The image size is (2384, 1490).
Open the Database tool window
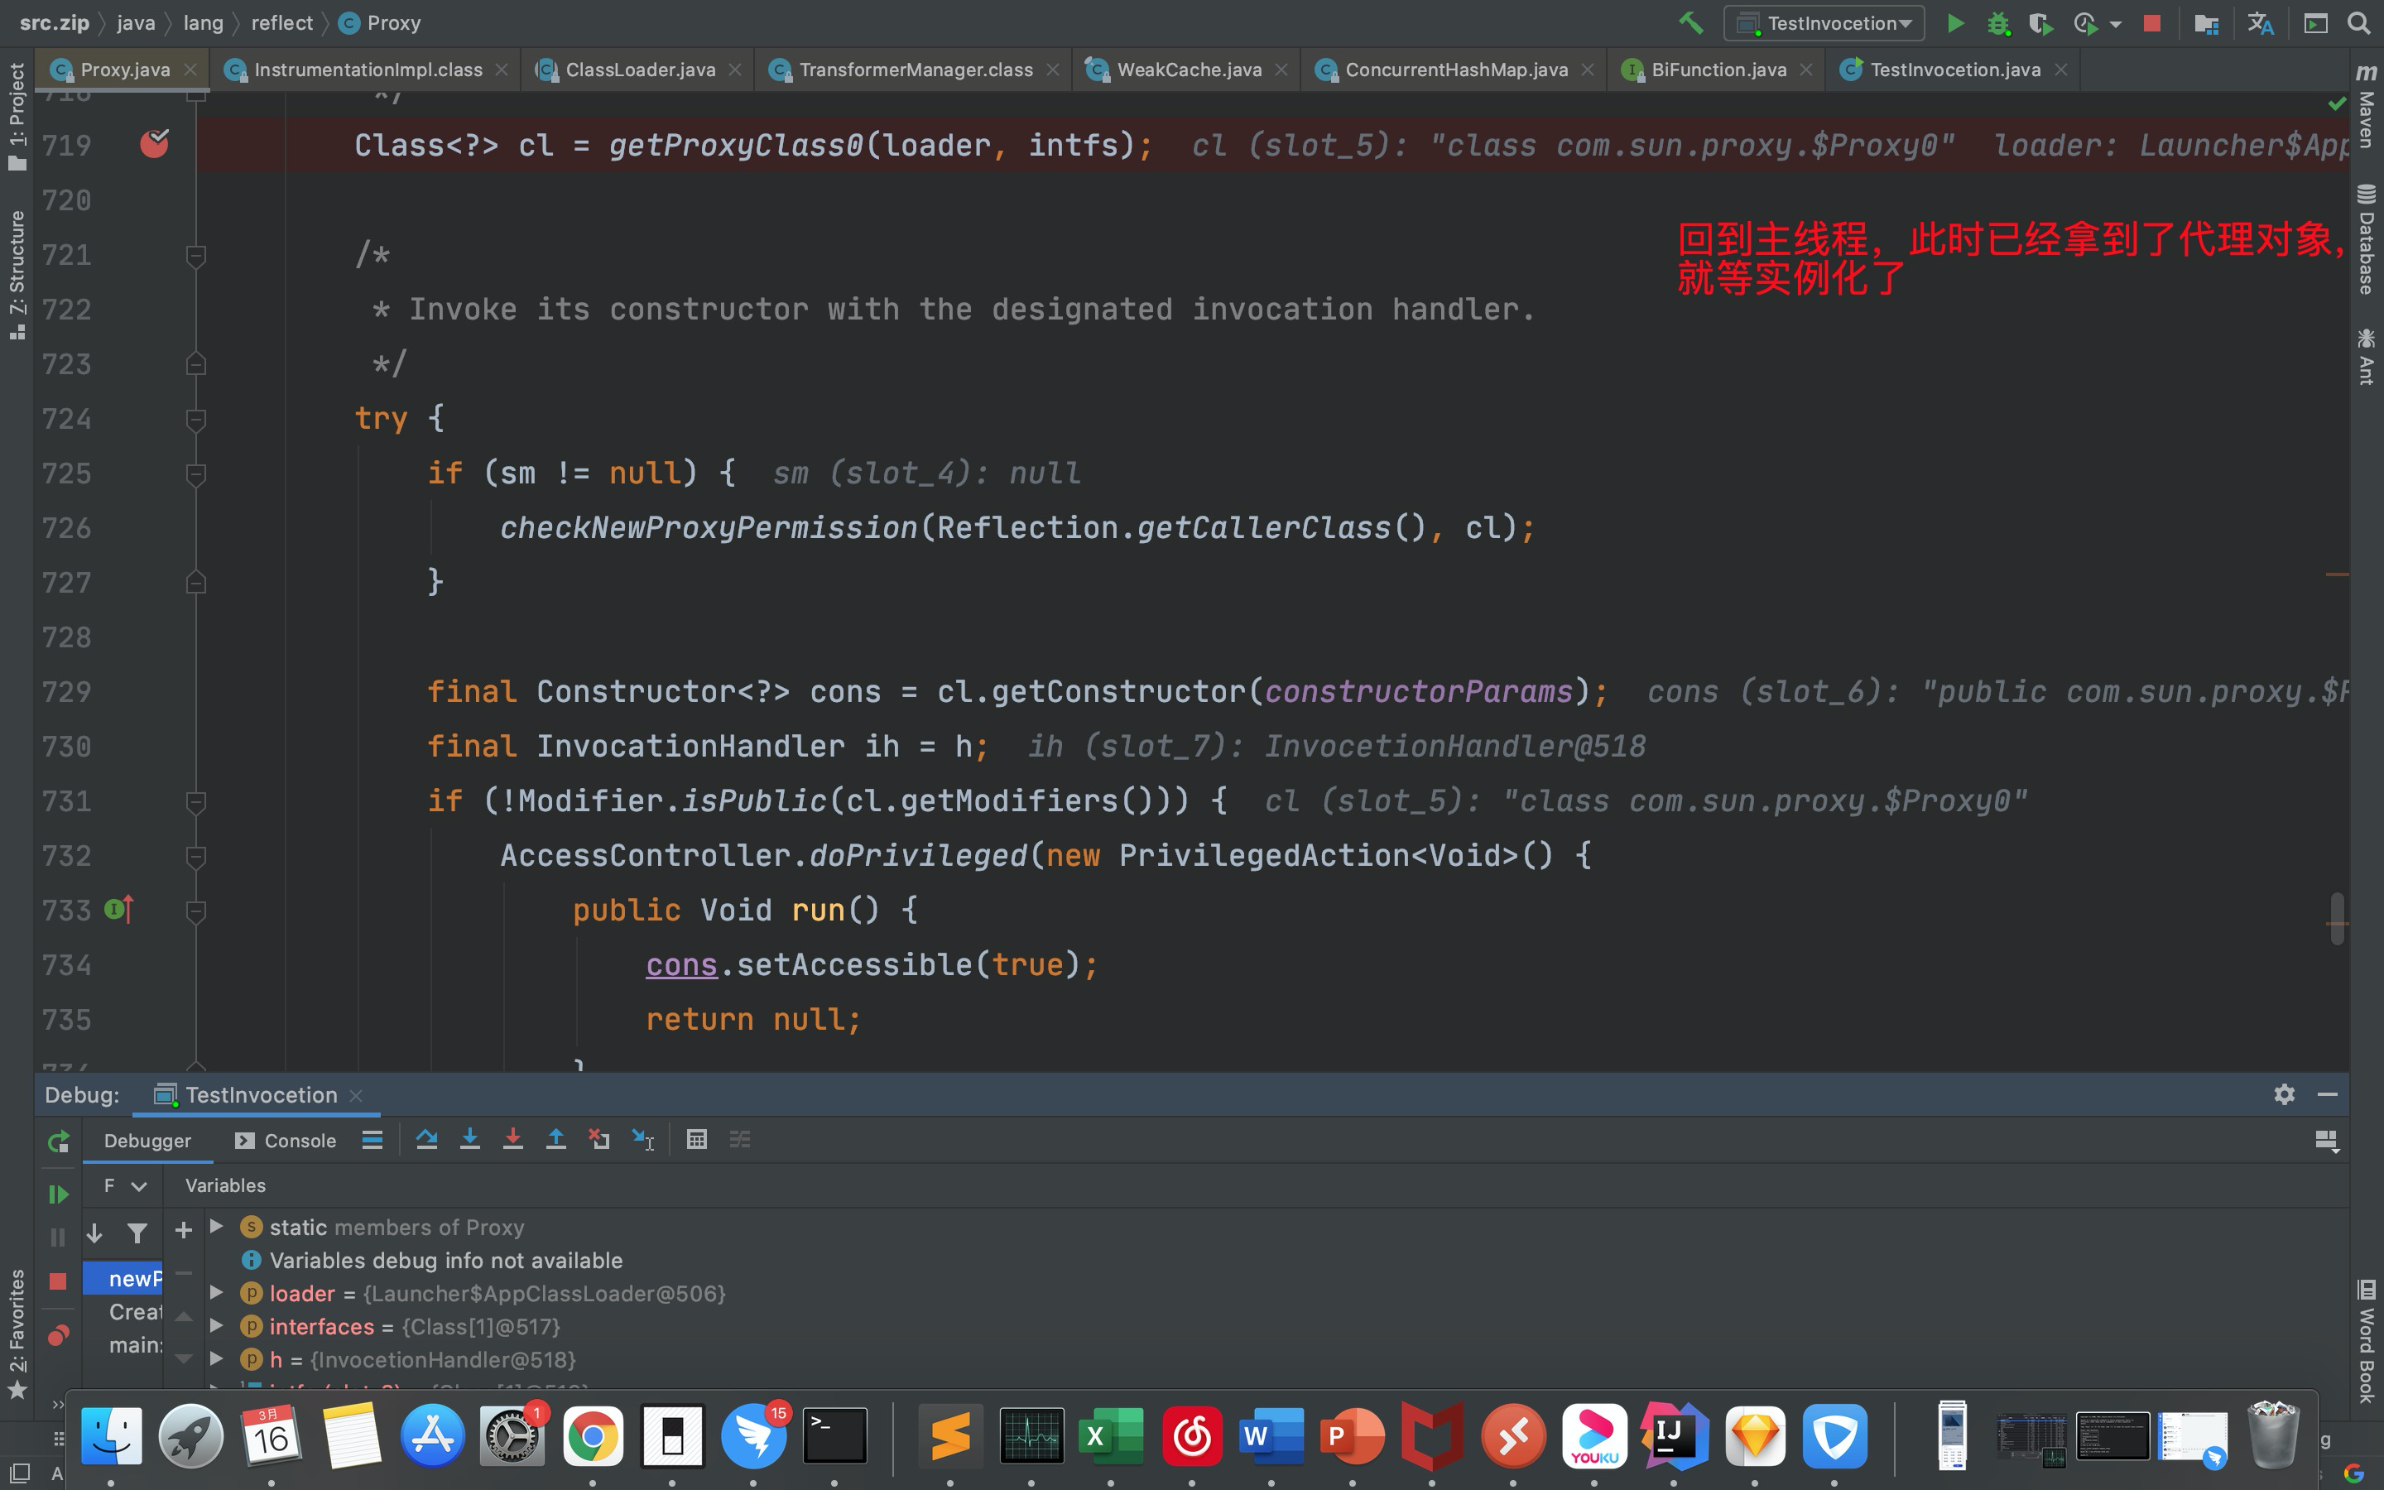pyautogui.click(x=2367, y=239)
